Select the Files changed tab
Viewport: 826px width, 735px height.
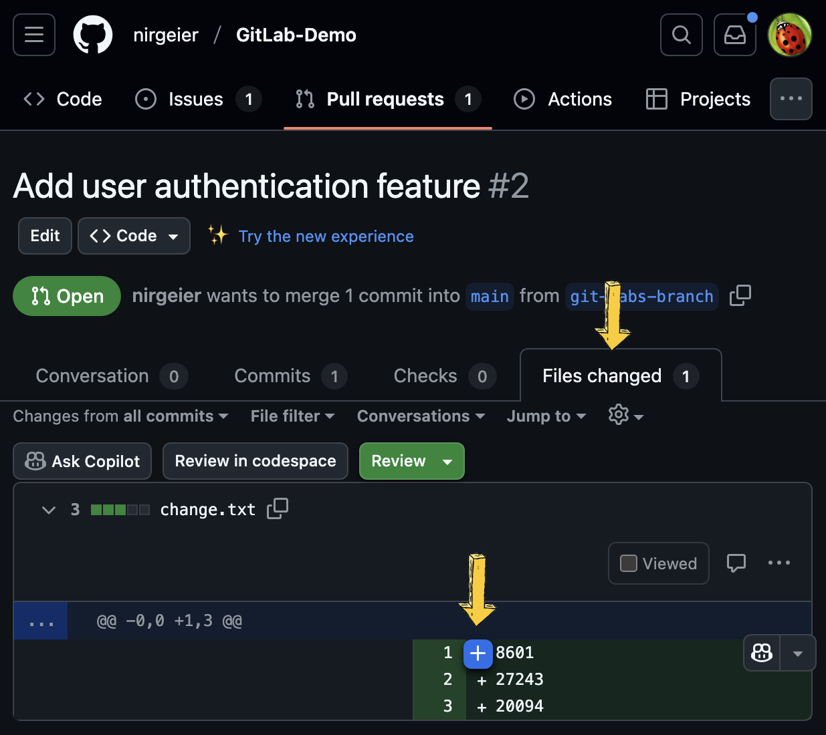point(621,376)
